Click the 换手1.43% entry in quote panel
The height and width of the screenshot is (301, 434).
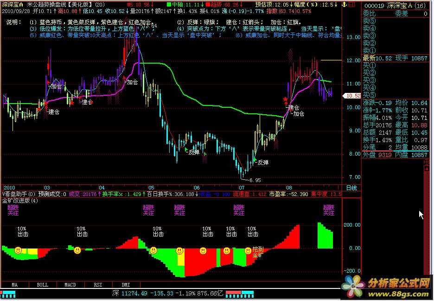(x=377, y=140)
